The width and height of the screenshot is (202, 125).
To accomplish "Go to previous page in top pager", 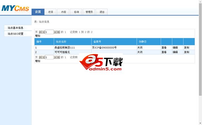I will [x=43, y=32].
